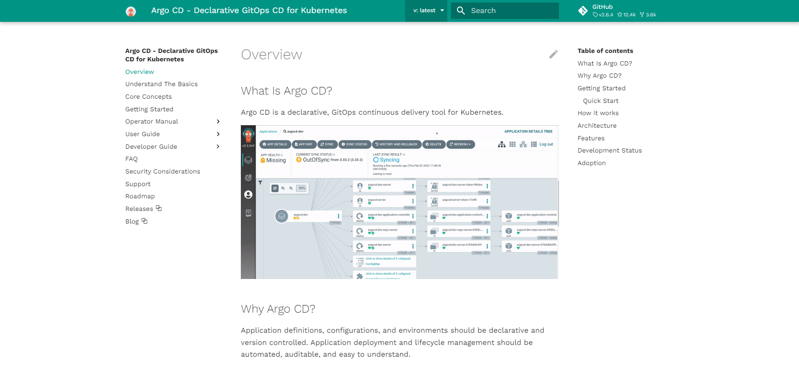Viewport: 799px width, 371px height.
Task: Jump to What Is Argo CD? section
Action: 605,63
